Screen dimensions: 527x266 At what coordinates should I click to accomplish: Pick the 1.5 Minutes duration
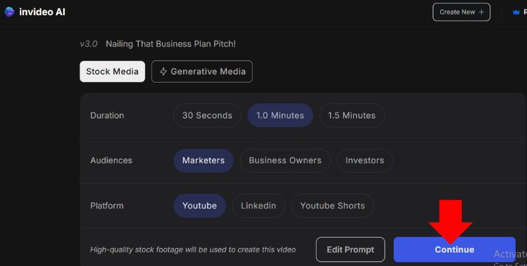(x=352, y=115)
